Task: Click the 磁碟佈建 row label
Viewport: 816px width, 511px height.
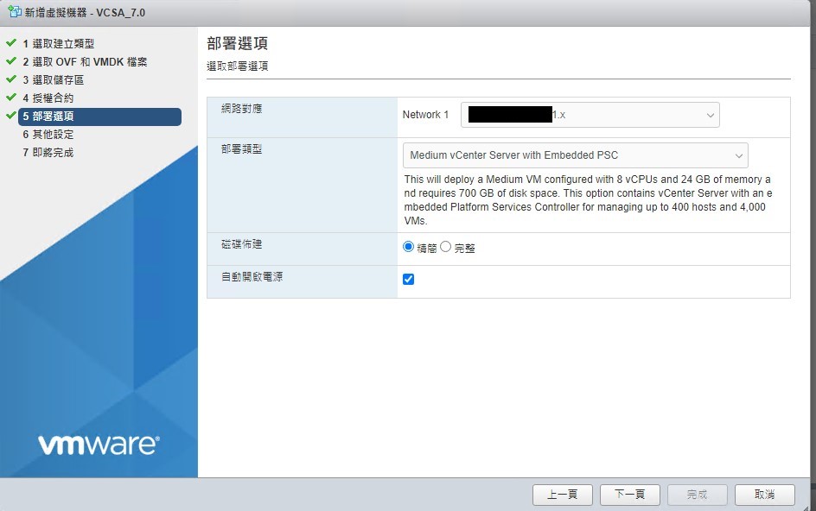Action: [x=241, y=244]
